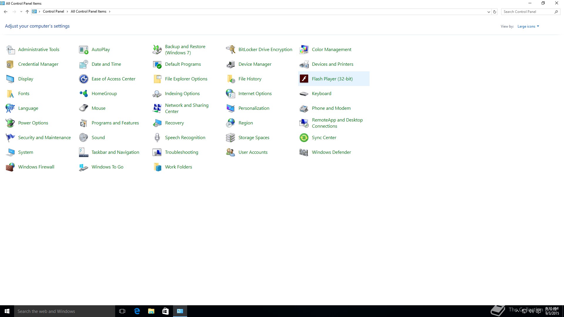The height and width of the screenshot is (317, 564).
Task: Click the Display monitor icon
Action: (x=10, y=79)
